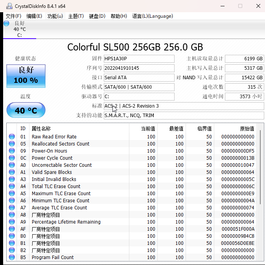This screenshot has width=265, height=265.
Task: Select the Program Fail Count attribute name
Action: (53, 257)
